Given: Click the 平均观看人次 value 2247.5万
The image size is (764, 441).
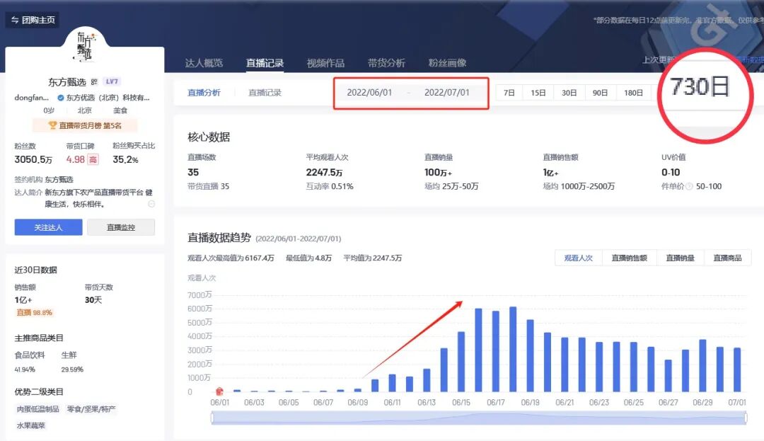Looking at the screenshot, I should click(324, 172).
